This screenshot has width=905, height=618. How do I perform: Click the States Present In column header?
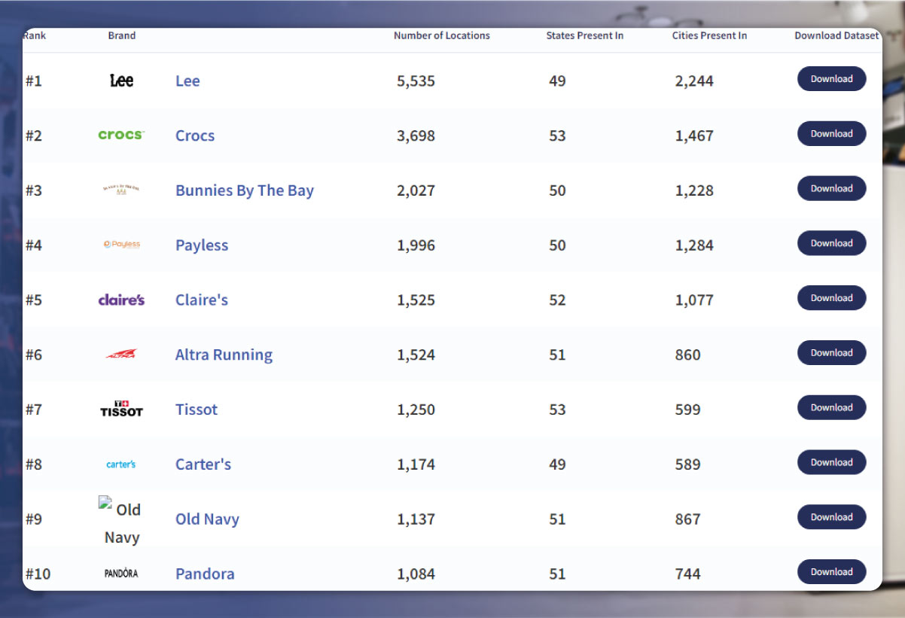pos(585,35)
